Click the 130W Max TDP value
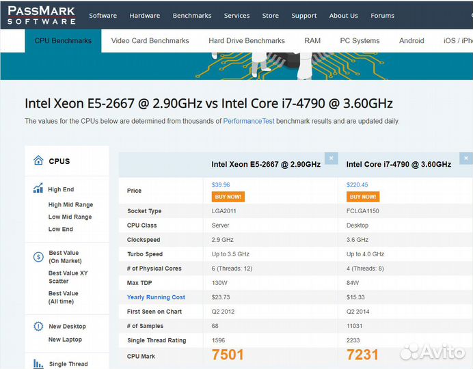473x369 pixels. click(x=219, y=283)
